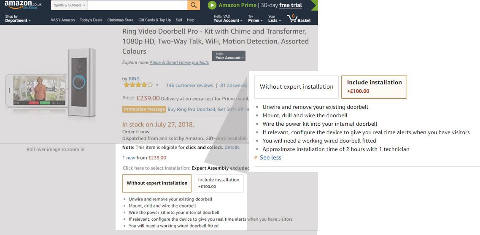Open Today's Deals in the navigation bar

pyautogui.click(x=91, y=20)
